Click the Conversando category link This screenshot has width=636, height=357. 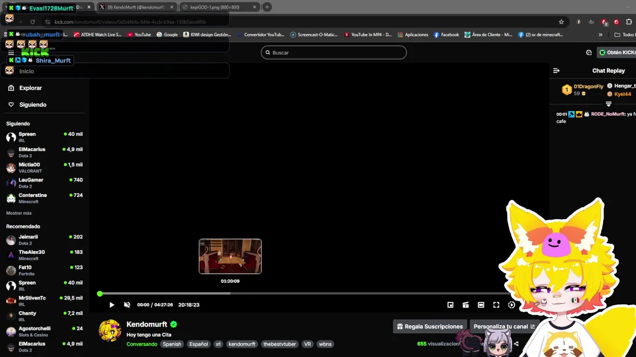142,344
